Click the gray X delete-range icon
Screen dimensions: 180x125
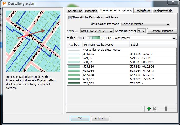[154, 109]
